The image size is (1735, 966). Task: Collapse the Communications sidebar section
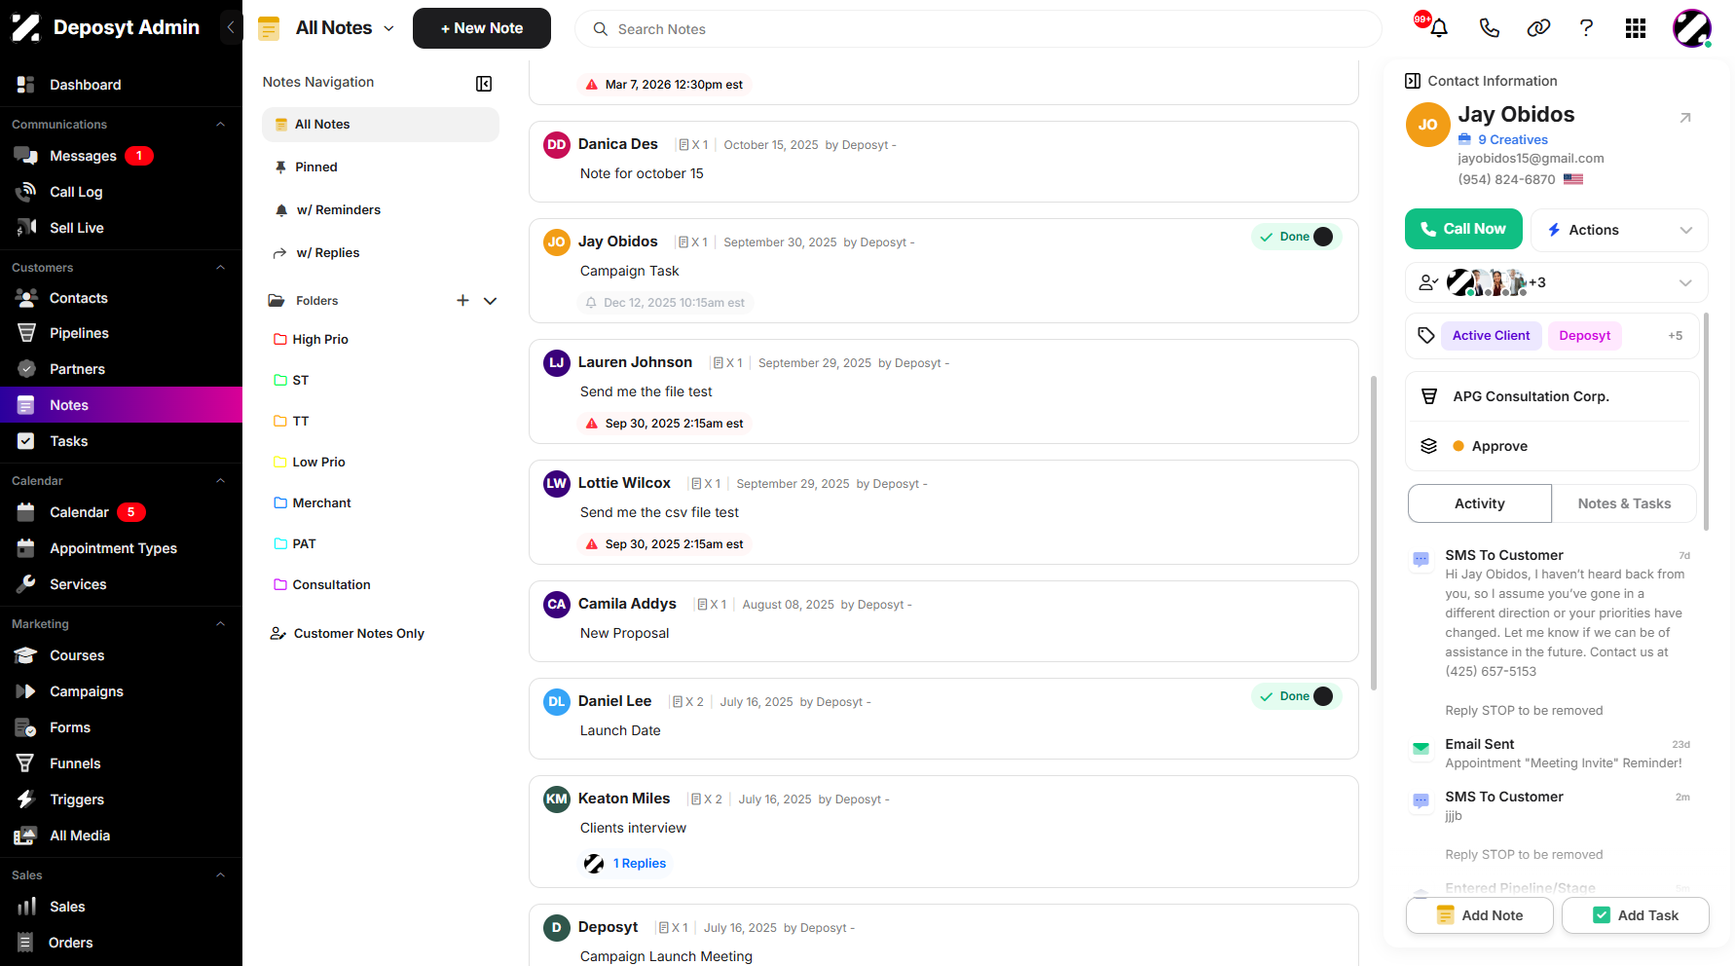[x=220, y=125]
